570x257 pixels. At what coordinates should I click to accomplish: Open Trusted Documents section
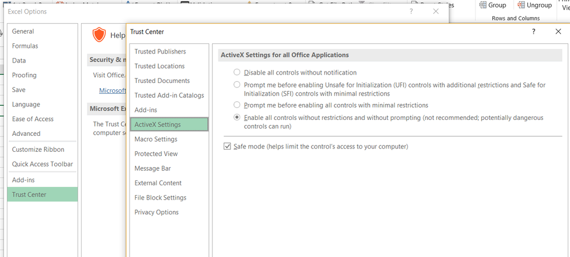coord(169,81)
